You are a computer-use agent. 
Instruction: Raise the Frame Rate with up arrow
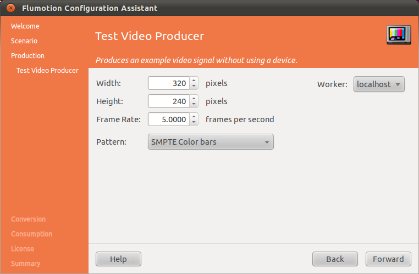coord(194,116)
